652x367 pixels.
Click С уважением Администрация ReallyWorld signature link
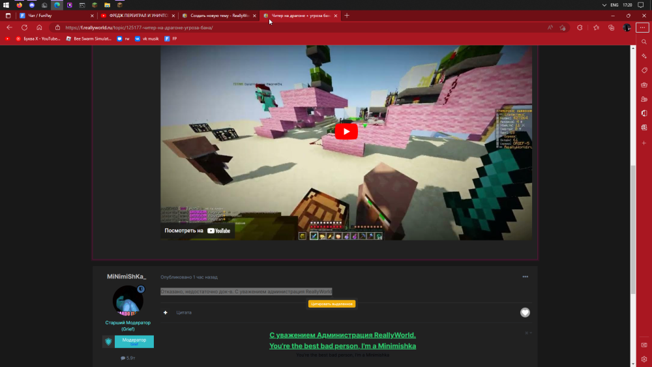point(343,335)
